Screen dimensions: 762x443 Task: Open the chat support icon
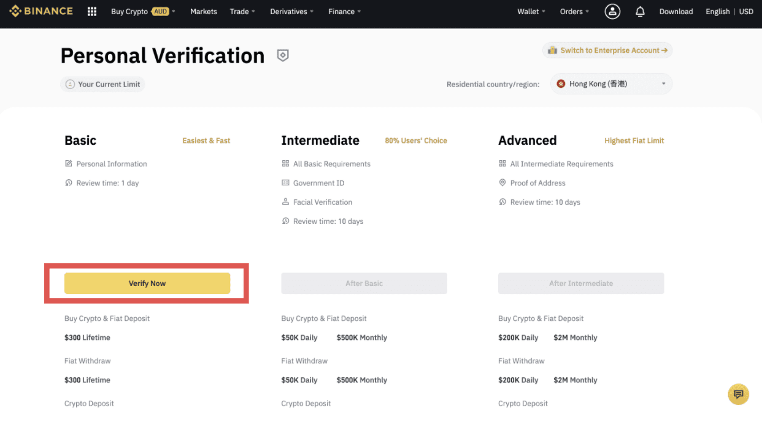738,394
